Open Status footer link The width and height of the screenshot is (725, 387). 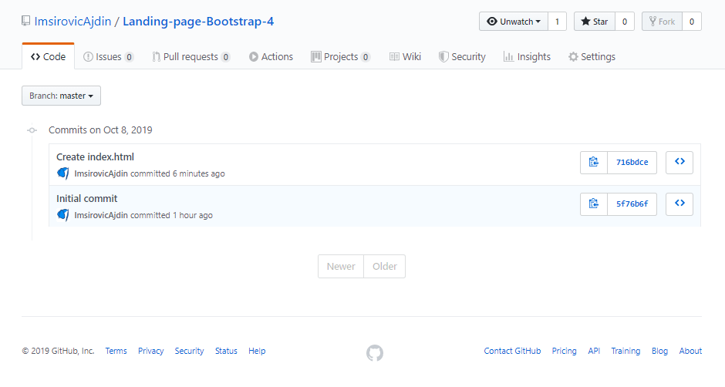(226, 351)
